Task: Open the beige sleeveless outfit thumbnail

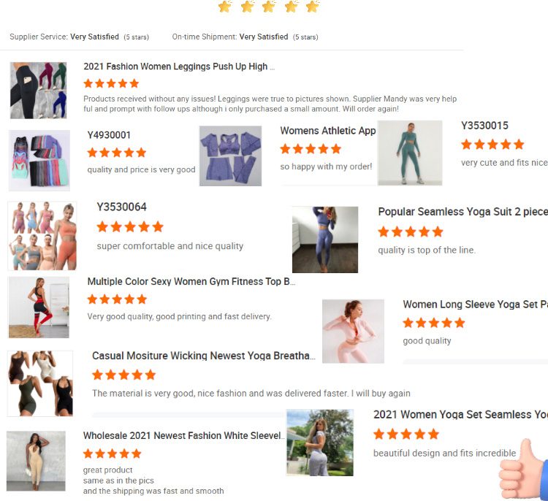Action: [36, 461]
